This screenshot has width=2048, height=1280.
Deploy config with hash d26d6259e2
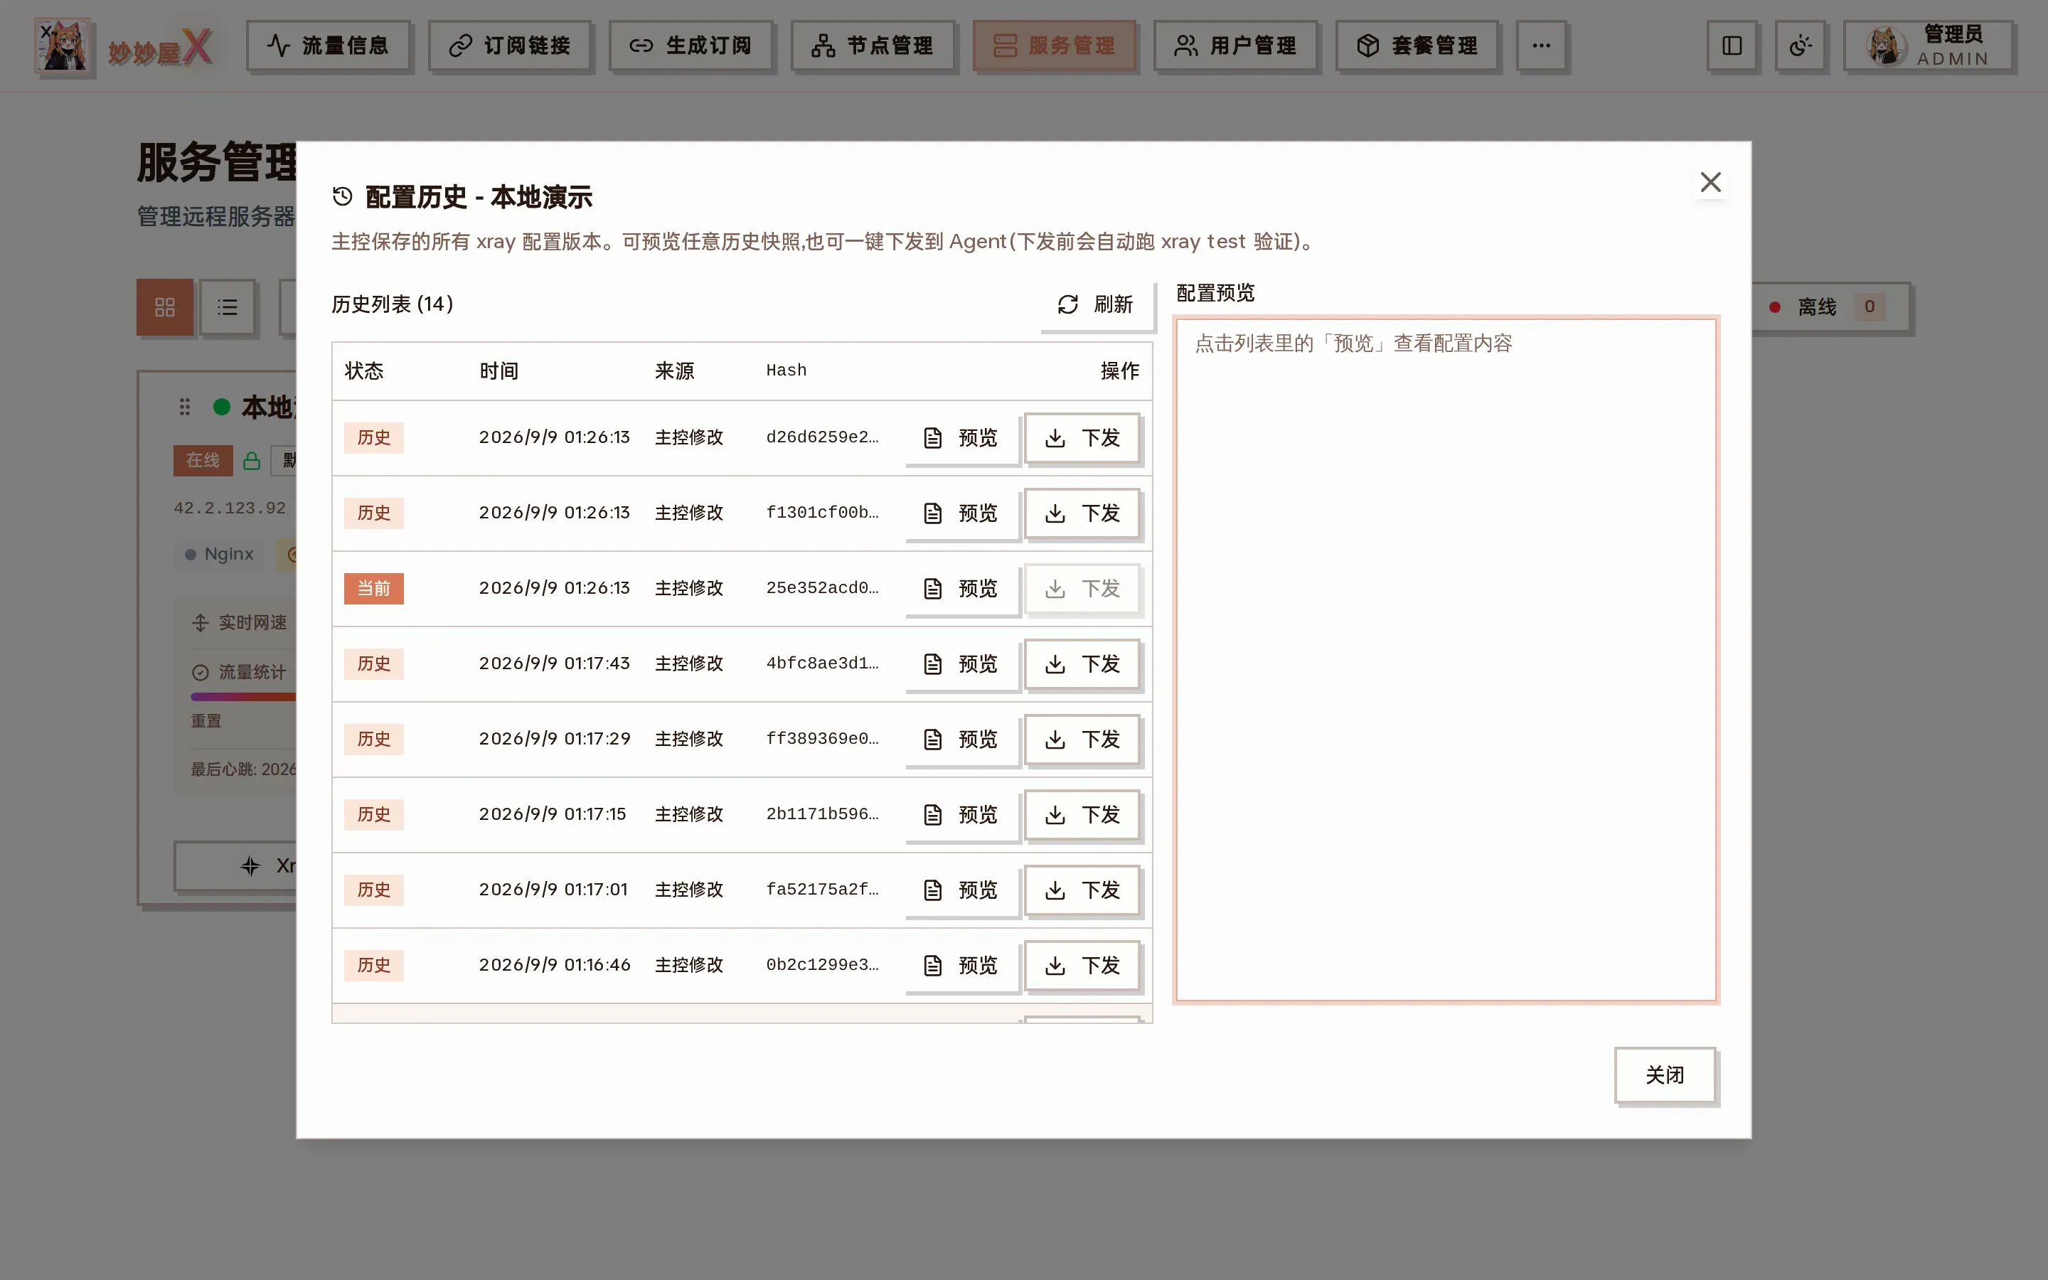(1082, 437)
